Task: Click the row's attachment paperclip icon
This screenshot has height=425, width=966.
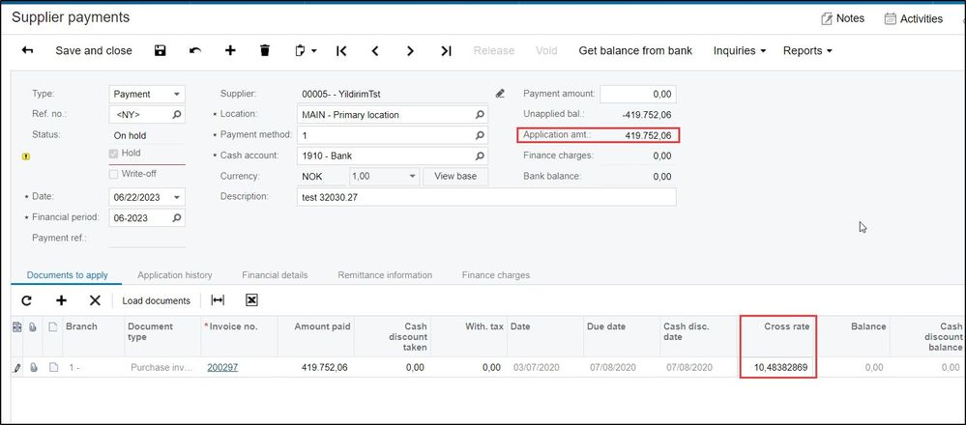Action: tap(34, 368)
